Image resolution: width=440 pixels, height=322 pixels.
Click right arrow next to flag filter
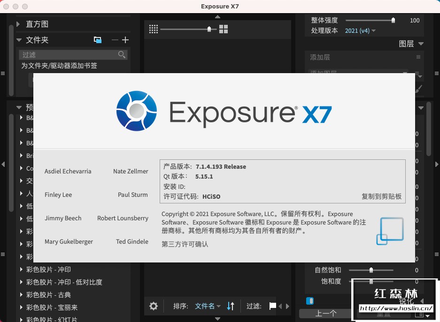point(287,307)
